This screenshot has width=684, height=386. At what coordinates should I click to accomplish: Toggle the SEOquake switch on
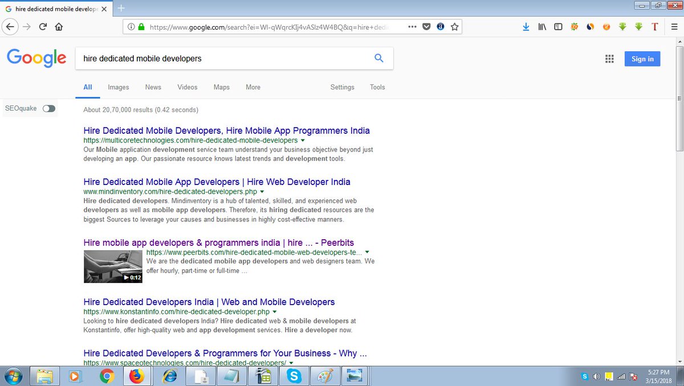coord(49,108)
